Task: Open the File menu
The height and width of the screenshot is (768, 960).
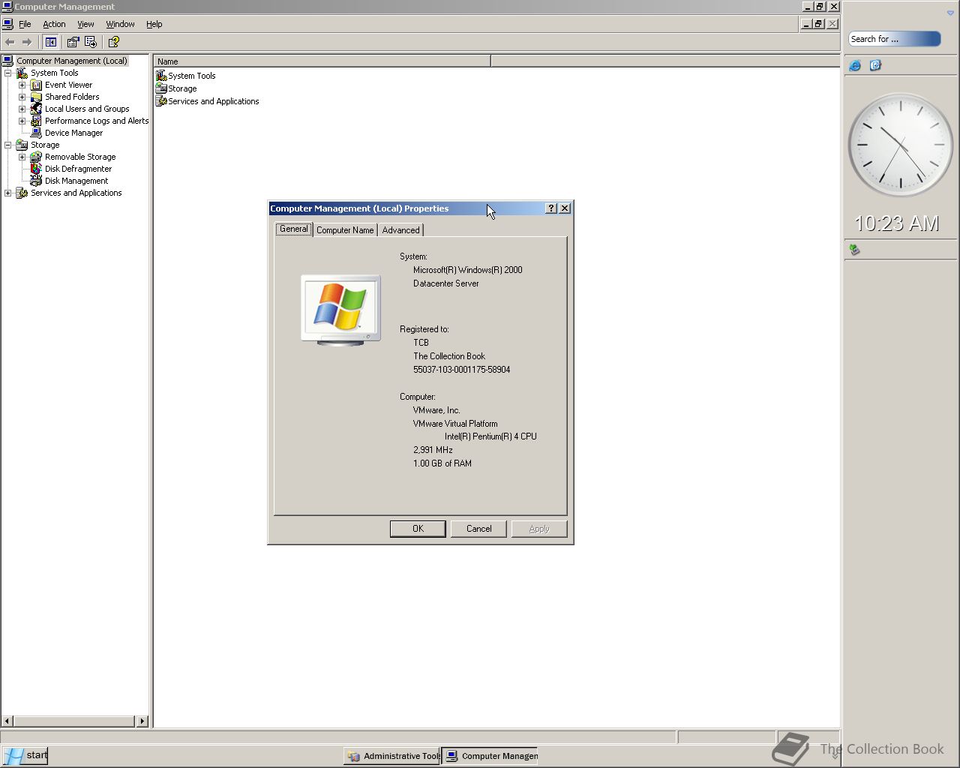Action: tap(25, 24)
